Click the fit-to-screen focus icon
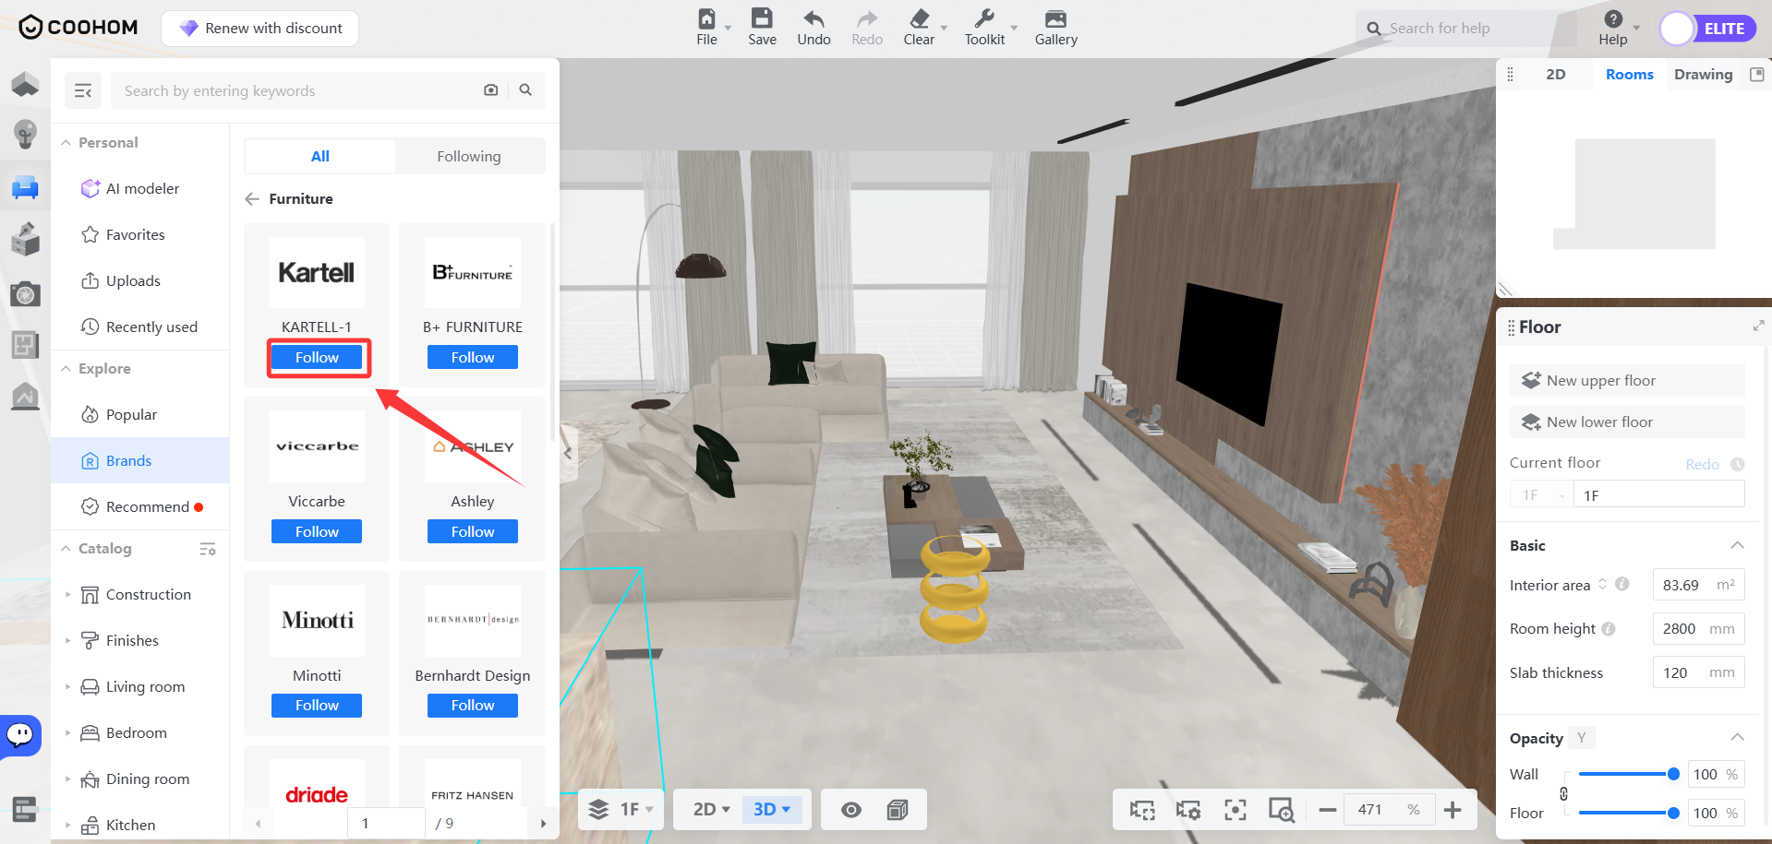Image resolution: width=1772 pixels, height=844 pixels. click(1235, 810)
